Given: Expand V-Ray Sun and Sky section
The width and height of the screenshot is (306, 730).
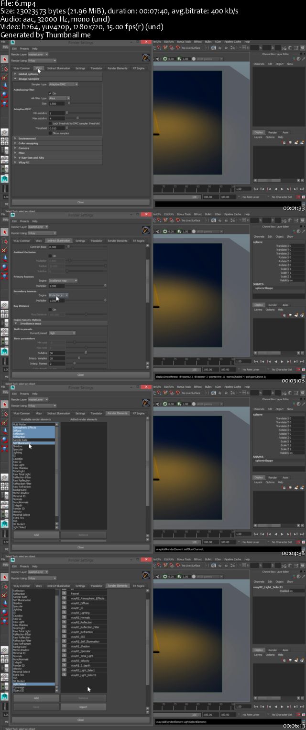Looking at the screenshot, I should click(57, 158).
